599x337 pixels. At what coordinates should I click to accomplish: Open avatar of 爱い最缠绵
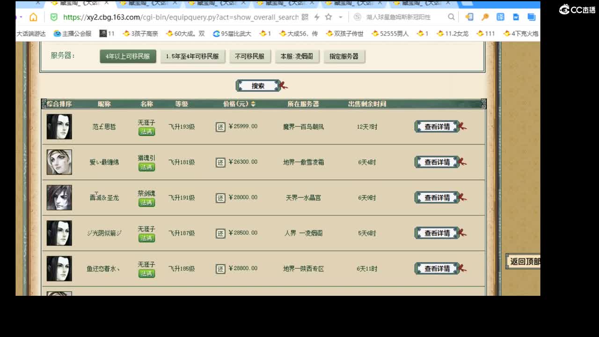[59, 162]
